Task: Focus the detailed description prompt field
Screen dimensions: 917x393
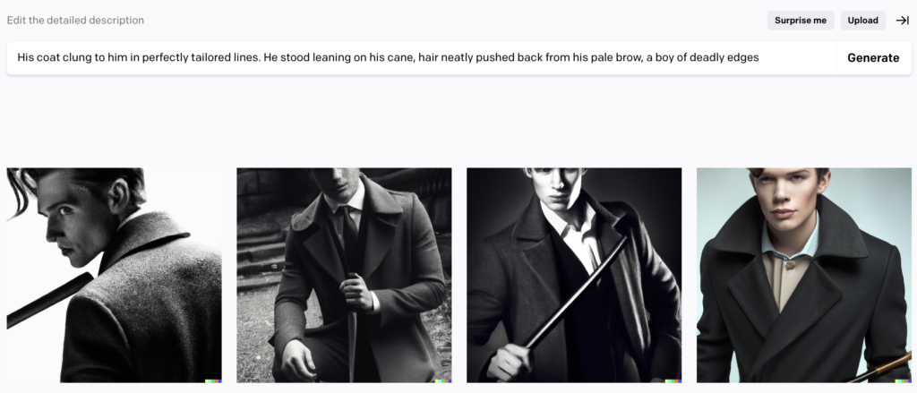Action: pos(421,58)
